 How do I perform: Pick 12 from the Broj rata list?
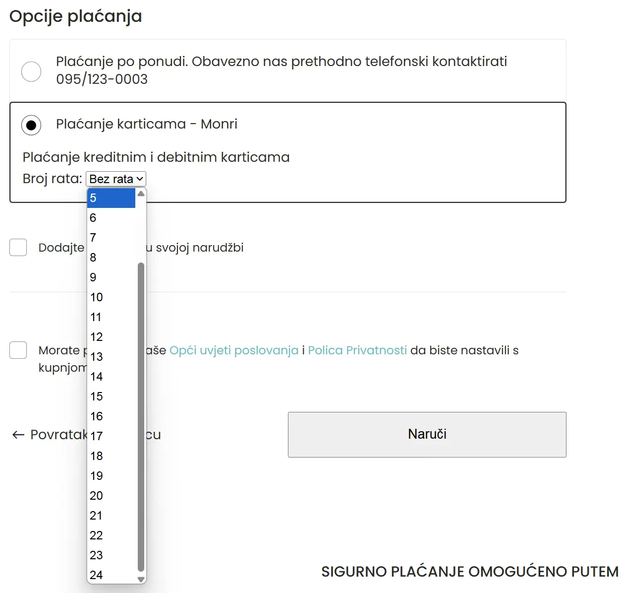point(110,336)
